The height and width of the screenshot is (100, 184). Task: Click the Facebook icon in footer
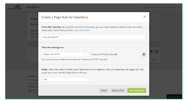pyautogui.click(x=34, y=91)
